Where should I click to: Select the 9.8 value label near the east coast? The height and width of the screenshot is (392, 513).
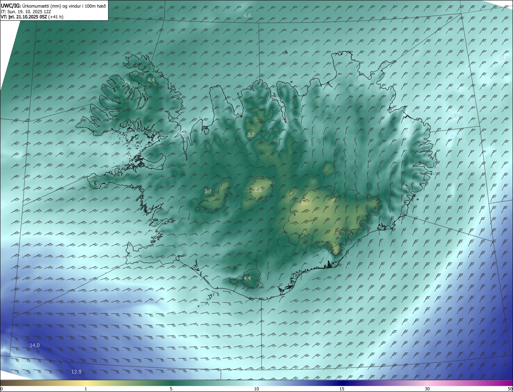click(x=408, y=131)
